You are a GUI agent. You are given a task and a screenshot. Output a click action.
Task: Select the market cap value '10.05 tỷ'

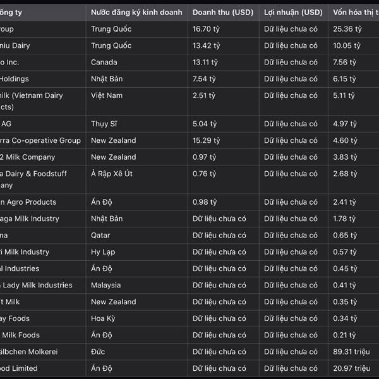click(347, 45)
